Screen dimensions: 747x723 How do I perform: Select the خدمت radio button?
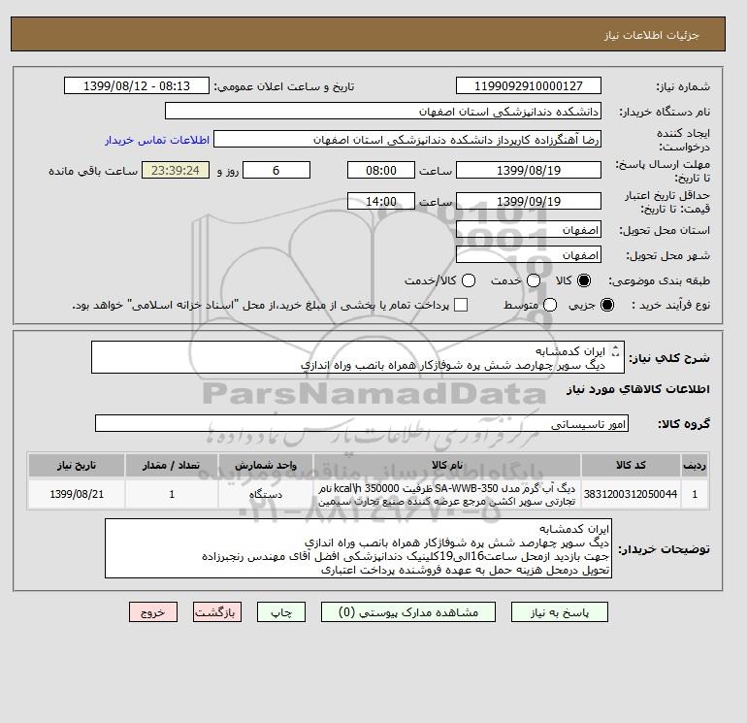coord(534,280)
